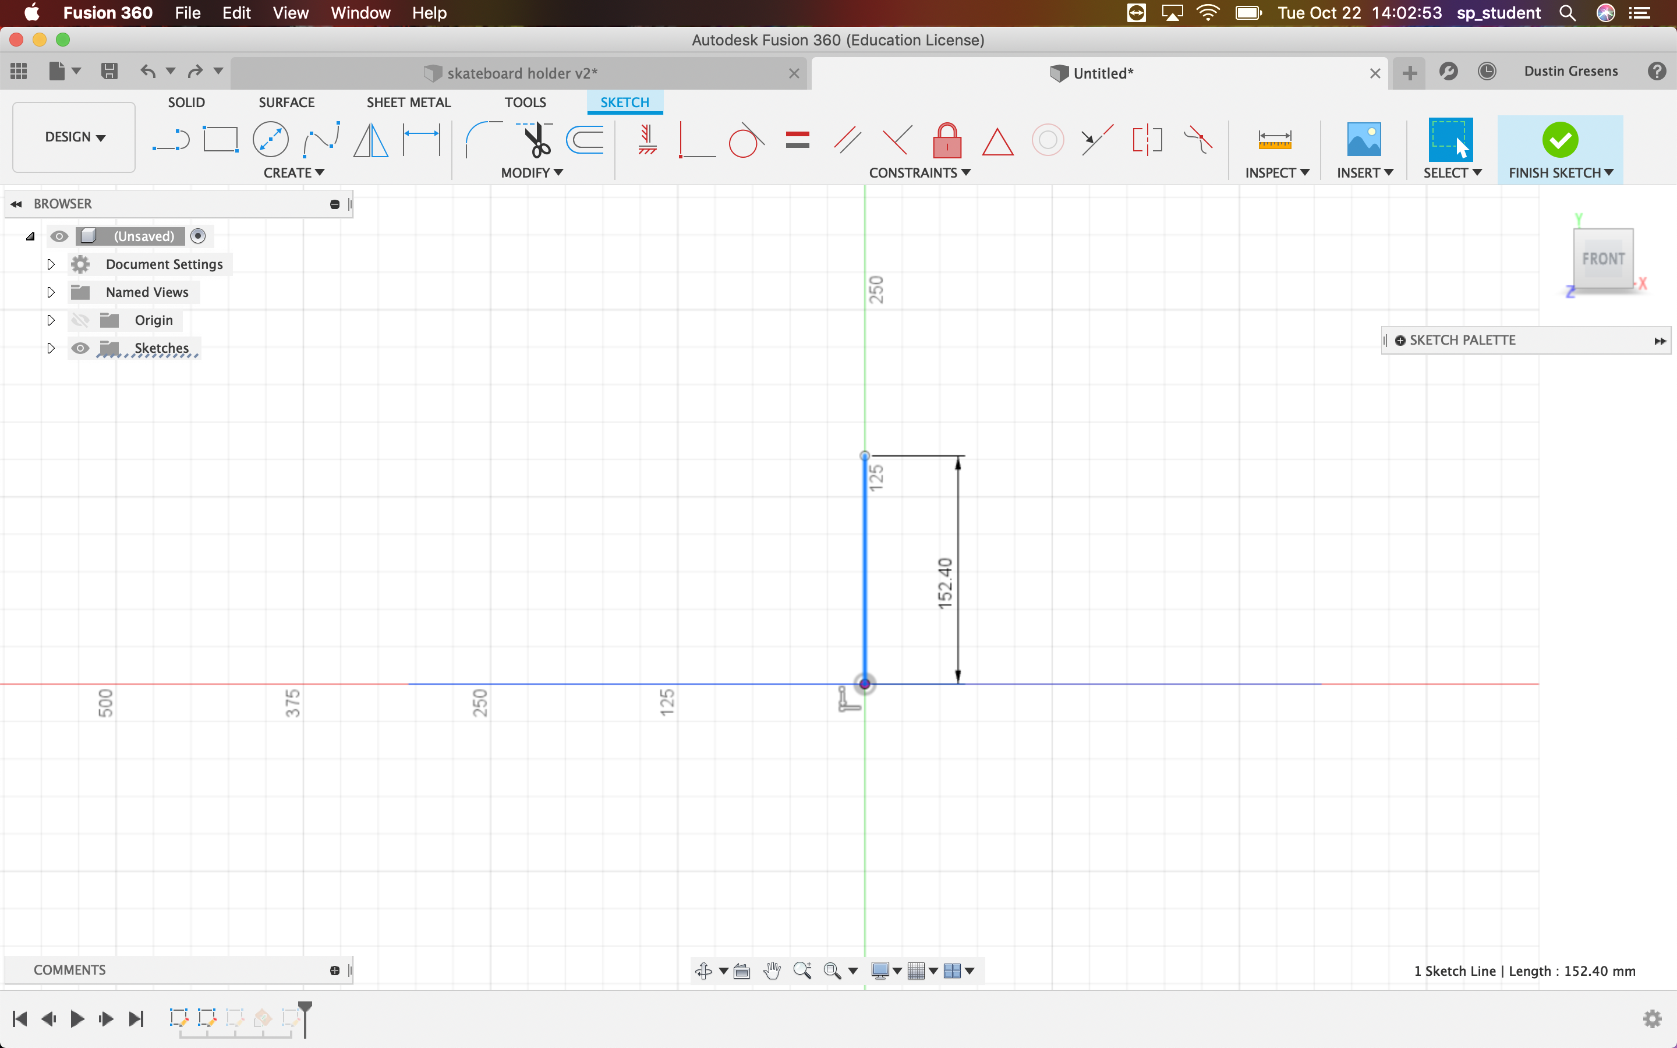Image resolution: width=1677 pixels, height=1048 pixels.
Task: Open the File menu
Action: click(187, 13)
